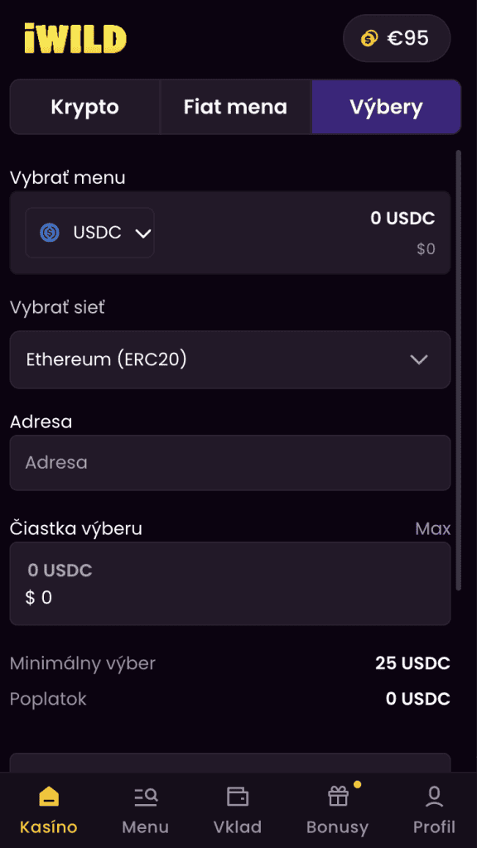The width and height of the screenshot is (477, 848).
Task: Open the Fiat mena tab
Action: (236, 107)
